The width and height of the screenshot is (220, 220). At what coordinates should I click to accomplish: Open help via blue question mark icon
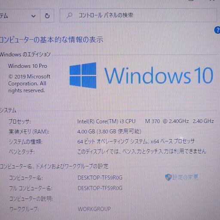pos(217,30)
